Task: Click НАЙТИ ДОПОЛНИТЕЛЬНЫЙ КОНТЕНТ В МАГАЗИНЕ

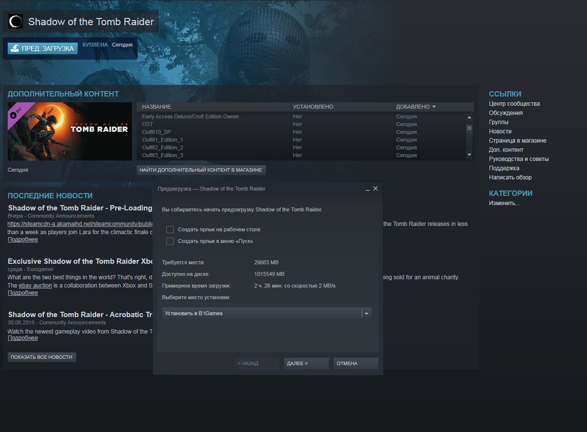Action: click(x=201, y=170)
